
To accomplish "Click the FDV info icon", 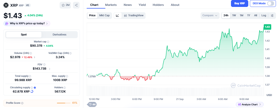I will point(44,65).
